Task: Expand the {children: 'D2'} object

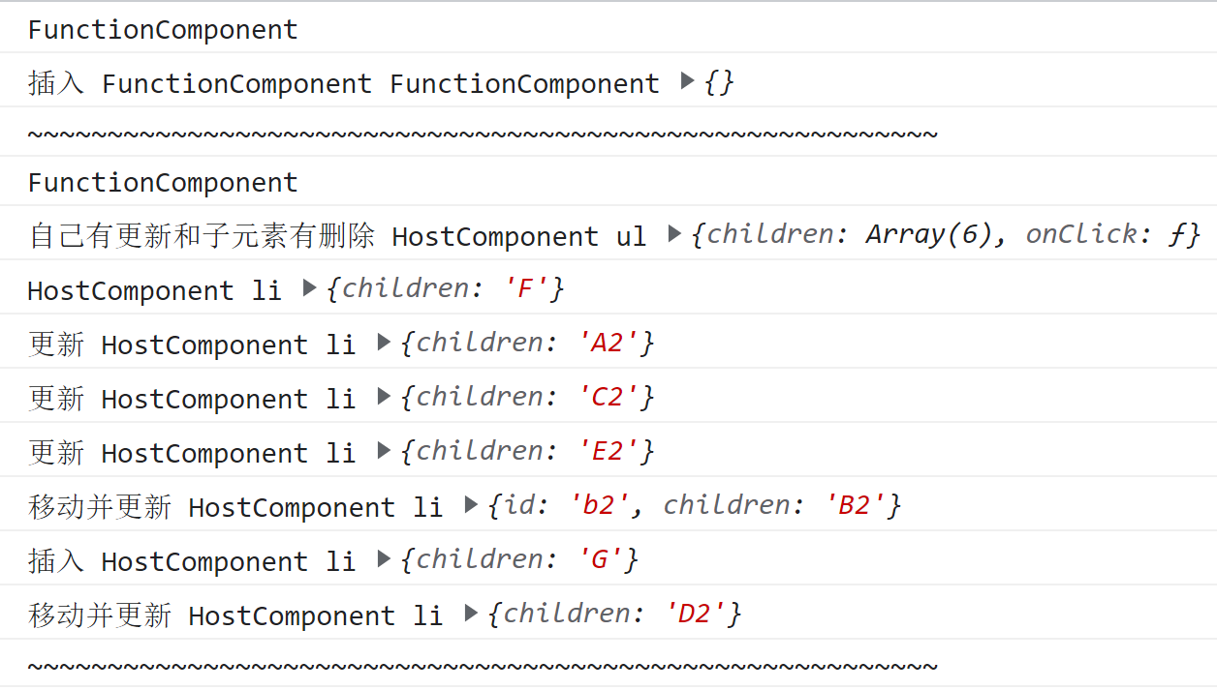Action: (x=471, y=613)
